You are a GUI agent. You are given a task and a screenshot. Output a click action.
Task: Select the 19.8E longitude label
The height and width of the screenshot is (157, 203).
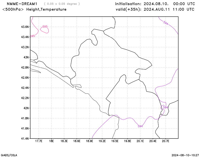(x=128, y=141)
